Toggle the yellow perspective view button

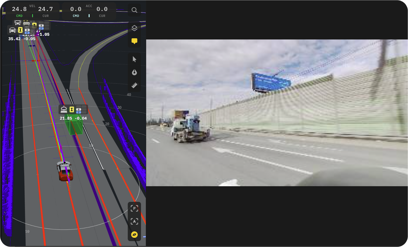[x=134, y=235]
